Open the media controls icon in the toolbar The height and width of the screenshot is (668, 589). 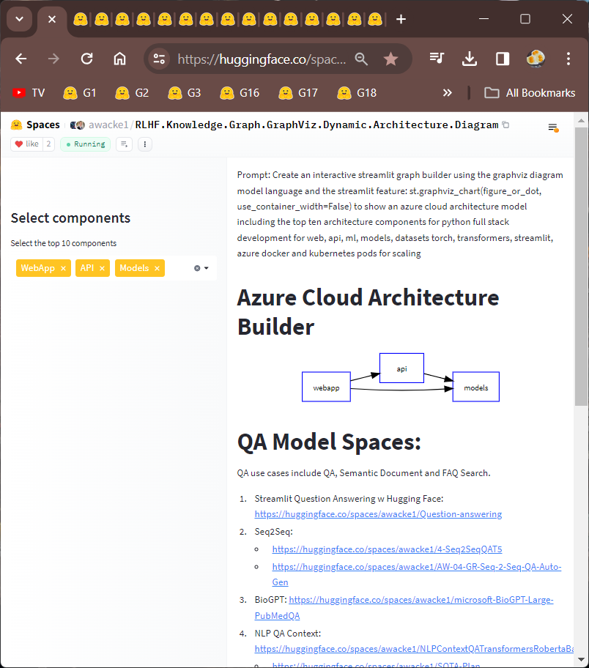pyautogui.click(x=437, y=59)
